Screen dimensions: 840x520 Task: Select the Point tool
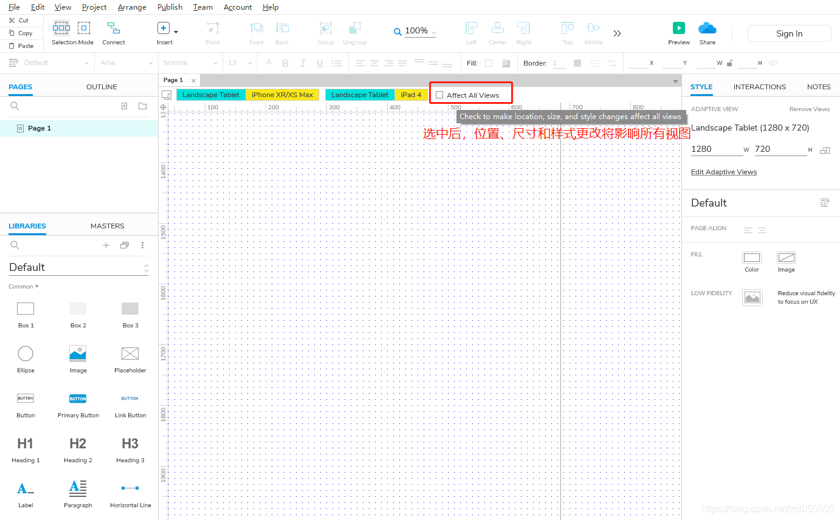click(213, 33)
